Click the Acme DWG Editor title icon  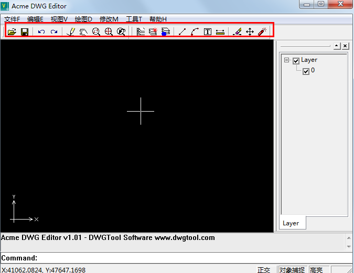click(4, 6)
